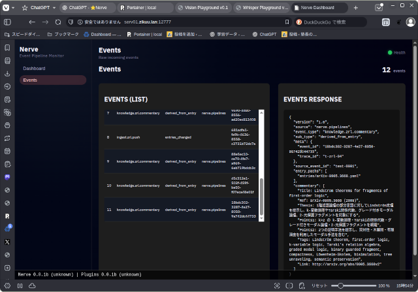Open the Dashboard page in Nerve sidebar
The height and width of the screenshot is (292, 418).
(34, 68)
